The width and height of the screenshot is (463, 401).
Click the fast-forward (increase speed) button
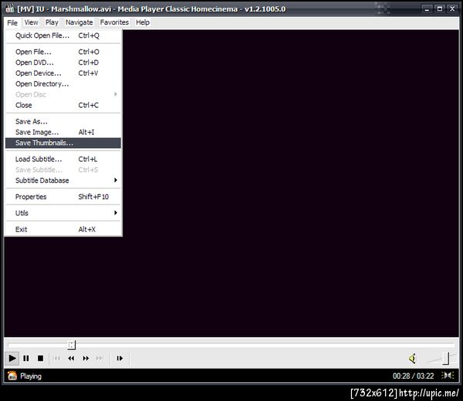point(86,359)
